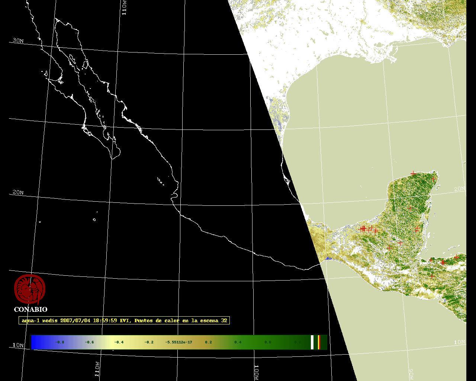
Task: Click the CONABIO text under the logo
Action: click(x=30, y=309)
